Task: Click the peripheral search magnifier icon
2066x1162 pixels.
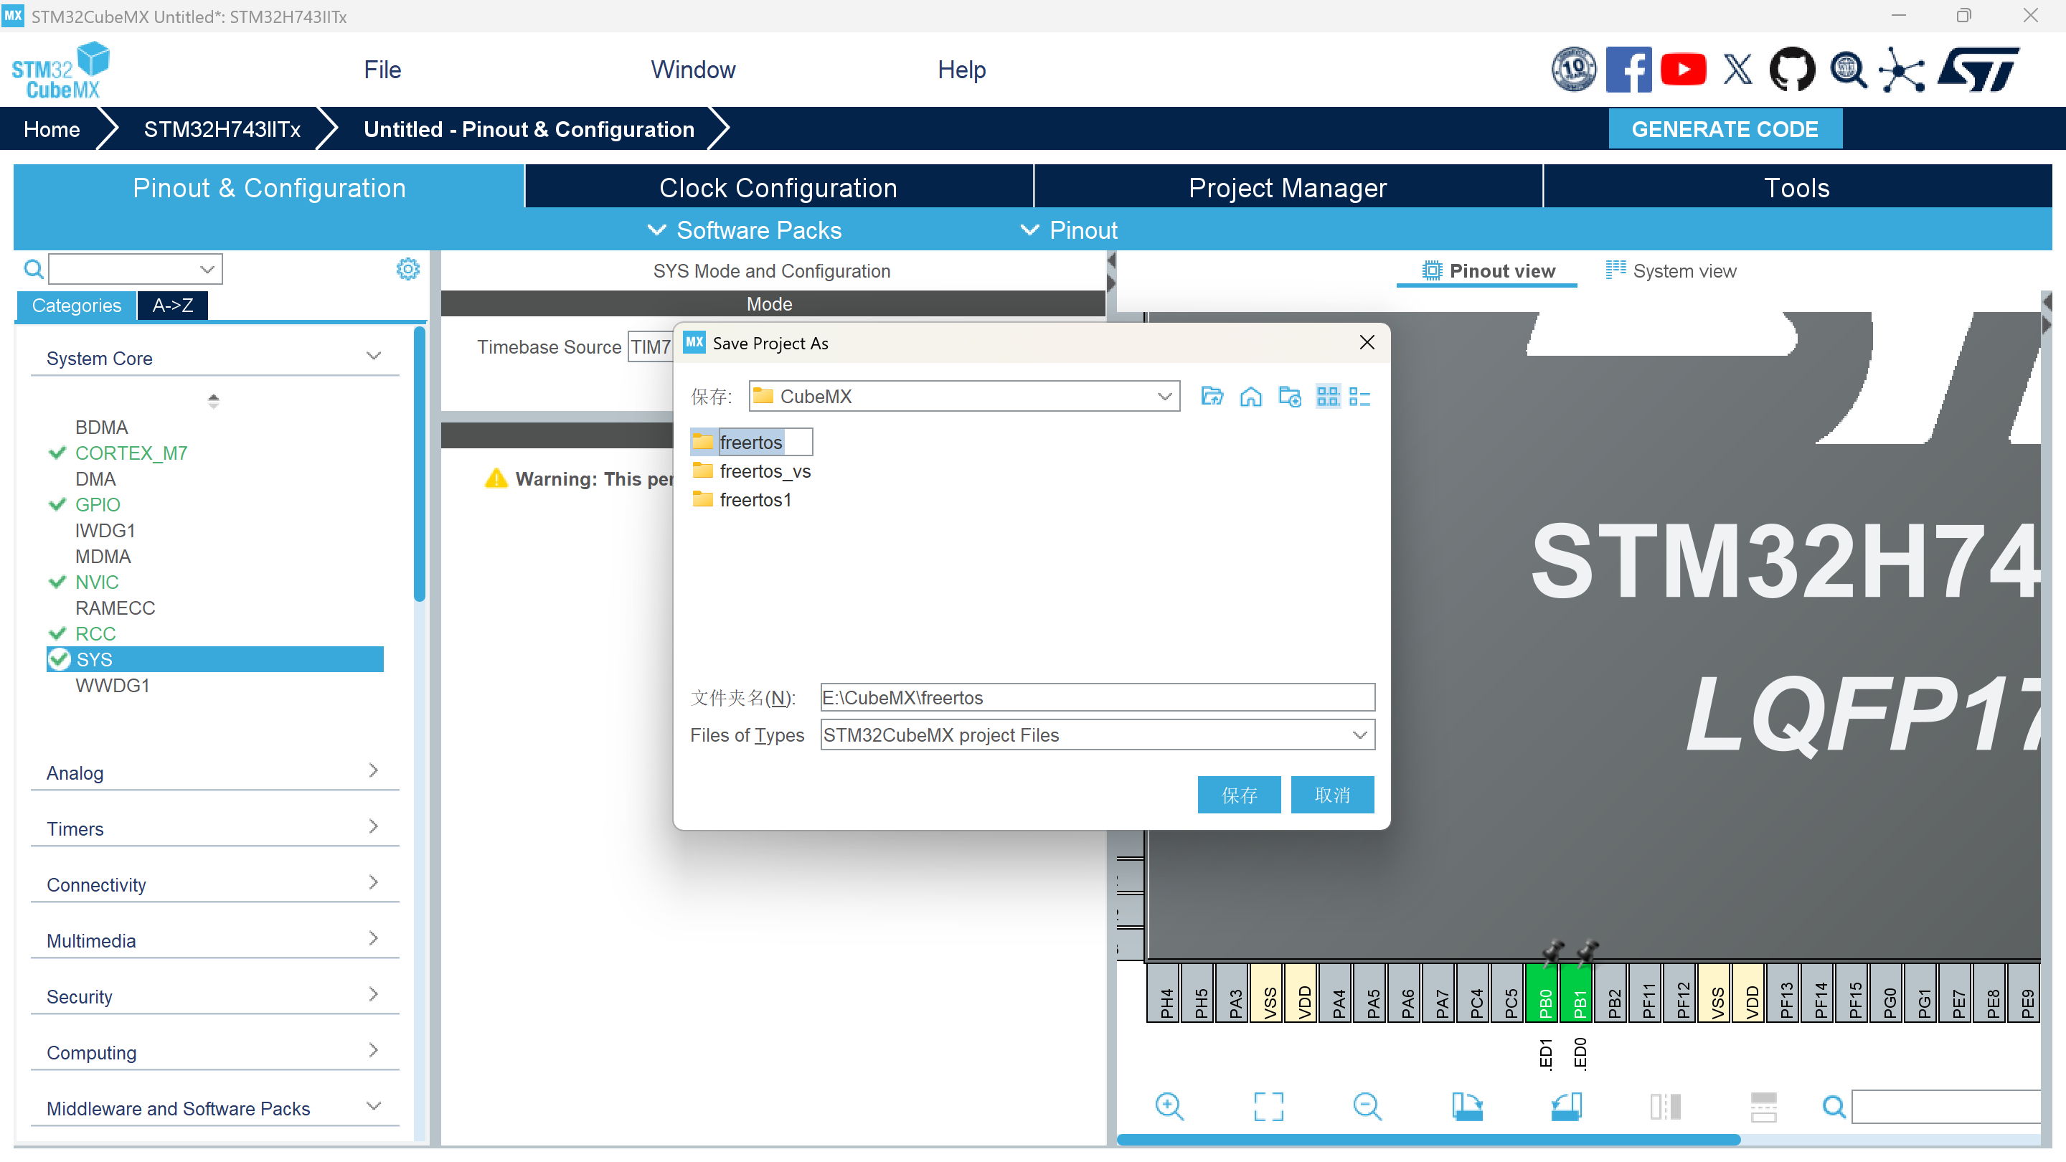Action: click(x=34, y=270)
